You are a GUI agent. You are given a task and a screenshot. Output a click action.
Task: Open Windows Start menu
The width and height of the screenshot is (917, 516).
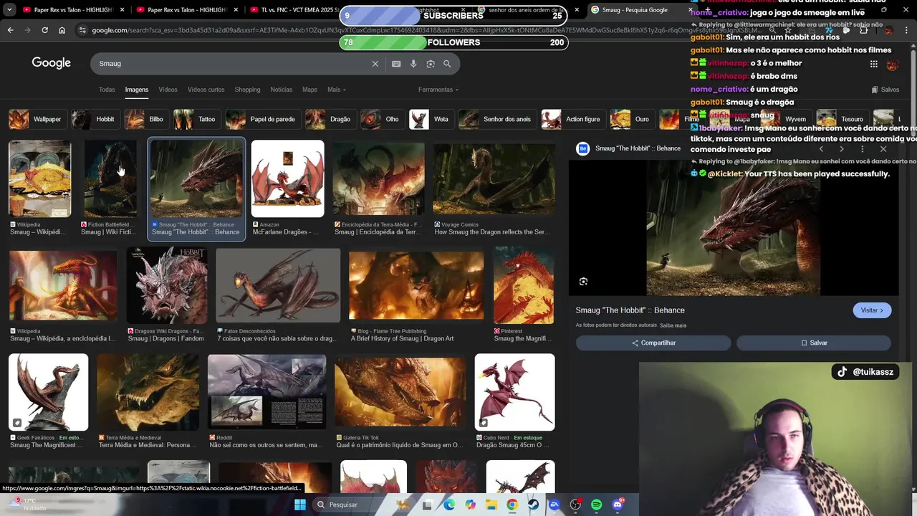tap(300, 505)
